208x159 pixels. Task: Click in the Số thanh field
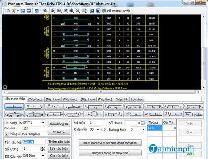coord(133,123)
